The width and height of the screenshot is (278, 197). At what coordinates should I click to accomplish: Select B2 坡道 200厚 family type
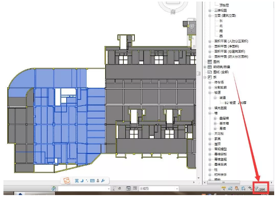(x=235, y=103)
